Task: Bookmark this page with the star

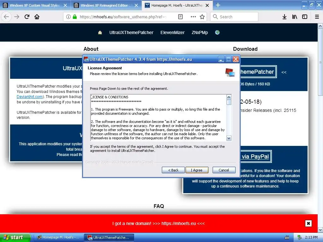Action: tap(202, 17)
